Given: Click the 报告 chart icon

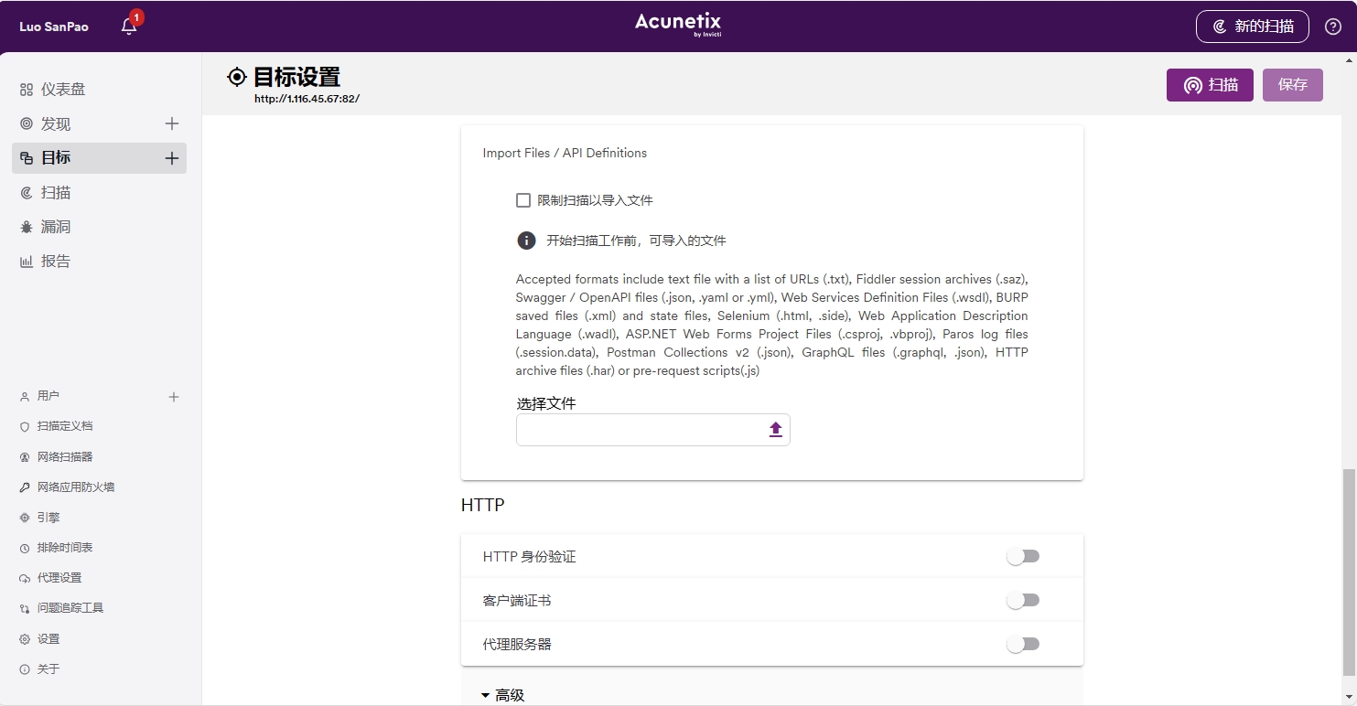Looking at the screenshot, I should [27, 262].
